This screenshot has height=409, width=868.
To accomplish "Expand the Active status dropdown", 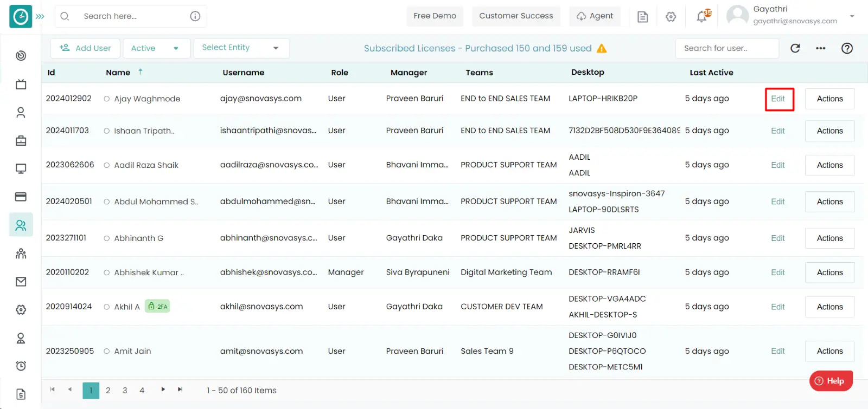I will point(157,48).
